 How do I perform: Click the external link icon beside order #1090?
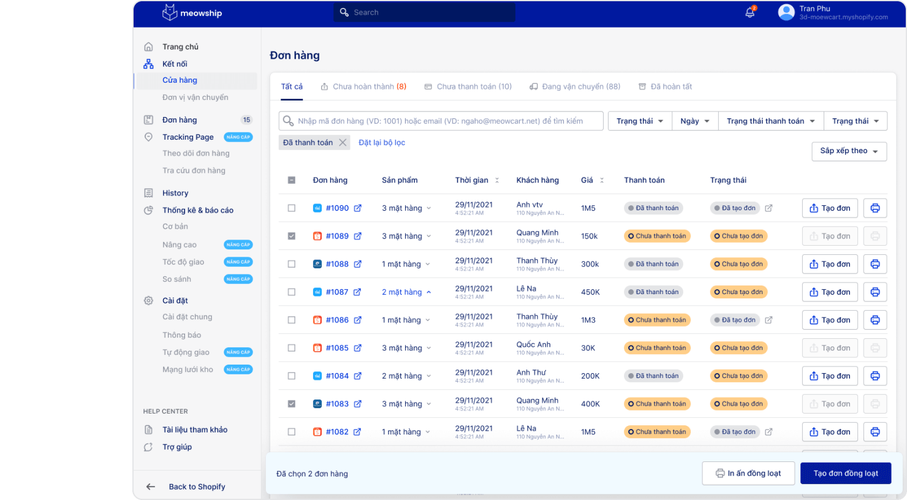click(x=358, y=208)
